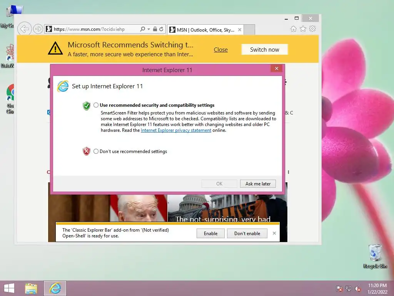This screenshot has width=394, height=296.
Task: Click the Ask me later button
Action: tap(258, 184)
